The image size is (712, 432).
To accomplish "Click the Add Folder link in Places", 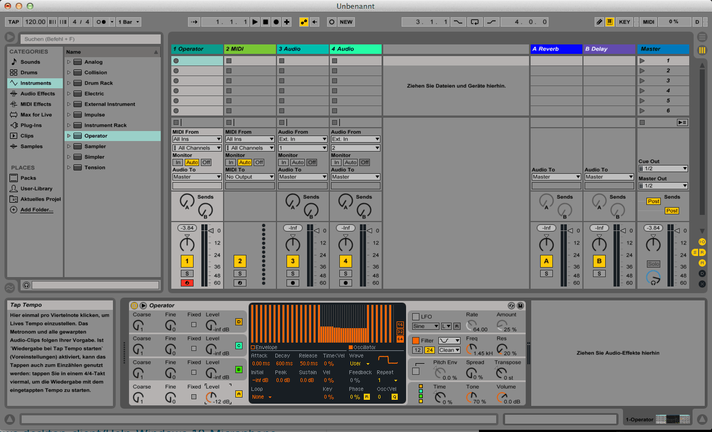I will pyautogui.click(x=37, y=210).
